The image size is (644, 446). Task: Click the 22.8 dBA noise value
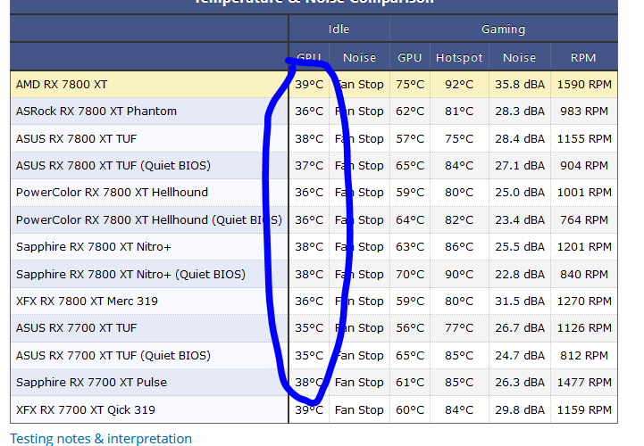(520, 274)
